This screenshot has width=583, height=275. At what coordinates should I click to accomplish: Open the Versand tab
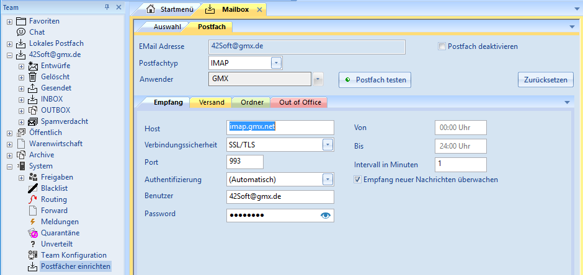(211, 102)
